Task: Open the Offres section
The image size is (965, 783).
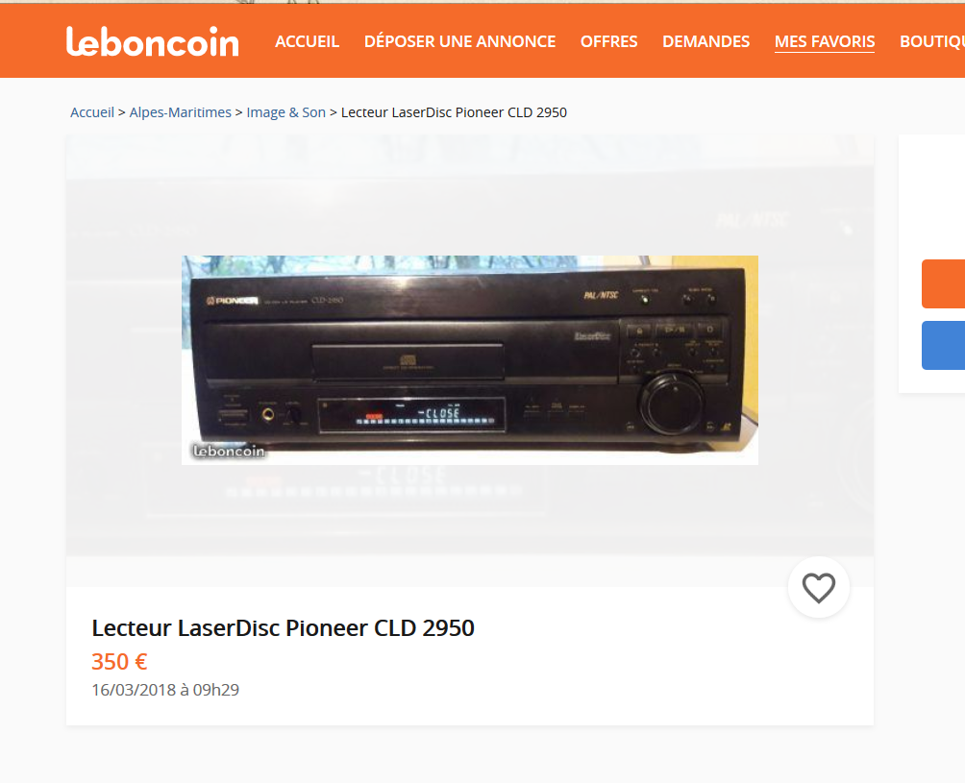Action: [x=608, y=41]
